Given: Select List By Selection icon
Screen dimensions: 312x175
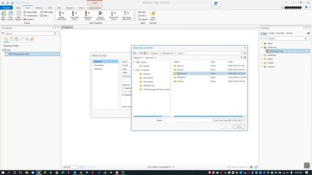Looking at the screenshot, I should 17,39.
